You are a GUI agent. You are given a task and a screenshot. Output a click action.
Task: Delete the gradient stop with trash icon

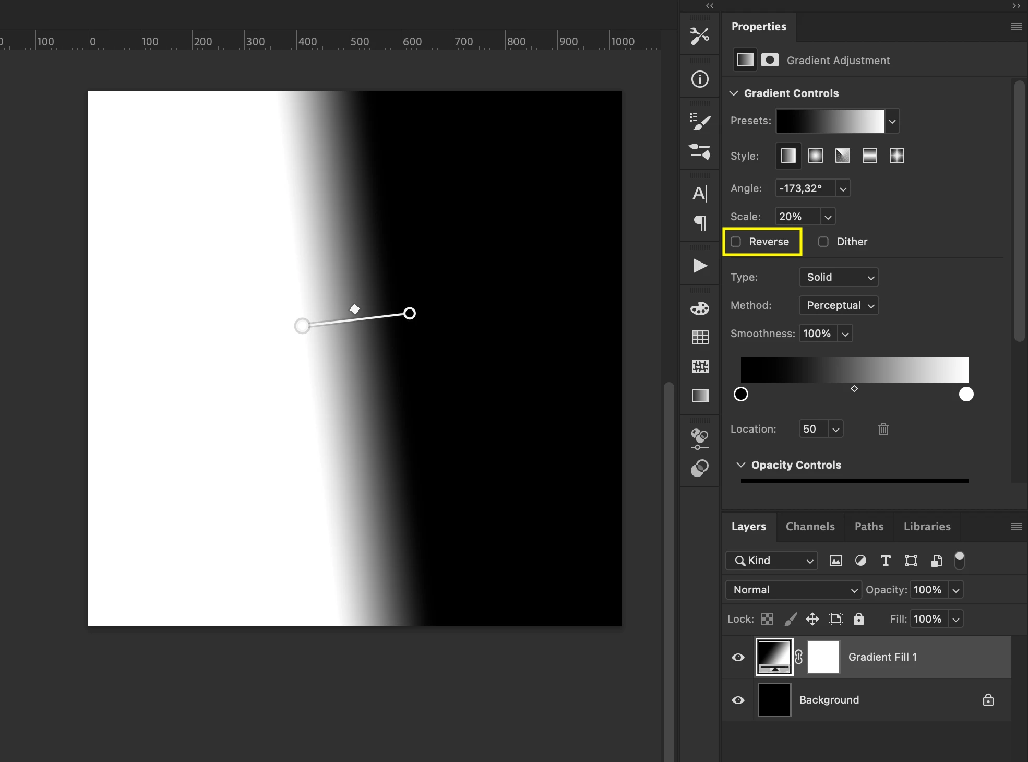[x=883, y=429]
